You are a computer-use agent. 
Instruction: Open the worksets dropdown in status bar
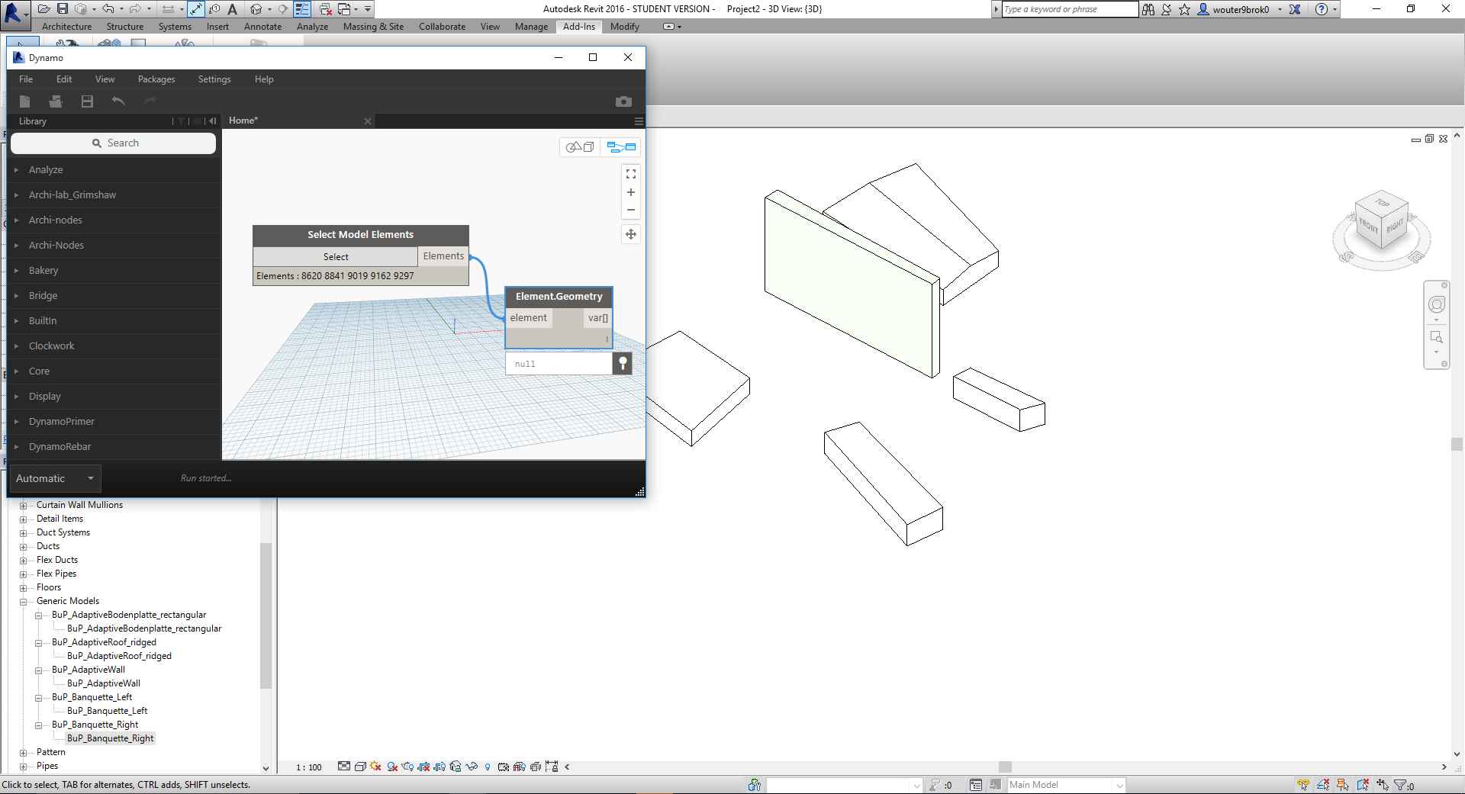click(x=845, y=785)
